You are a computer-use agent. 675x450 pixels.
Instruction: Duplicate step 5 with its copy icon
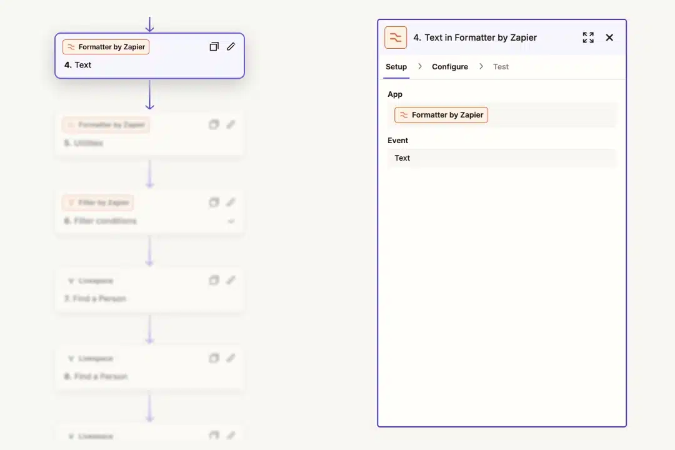click(214, 124)
